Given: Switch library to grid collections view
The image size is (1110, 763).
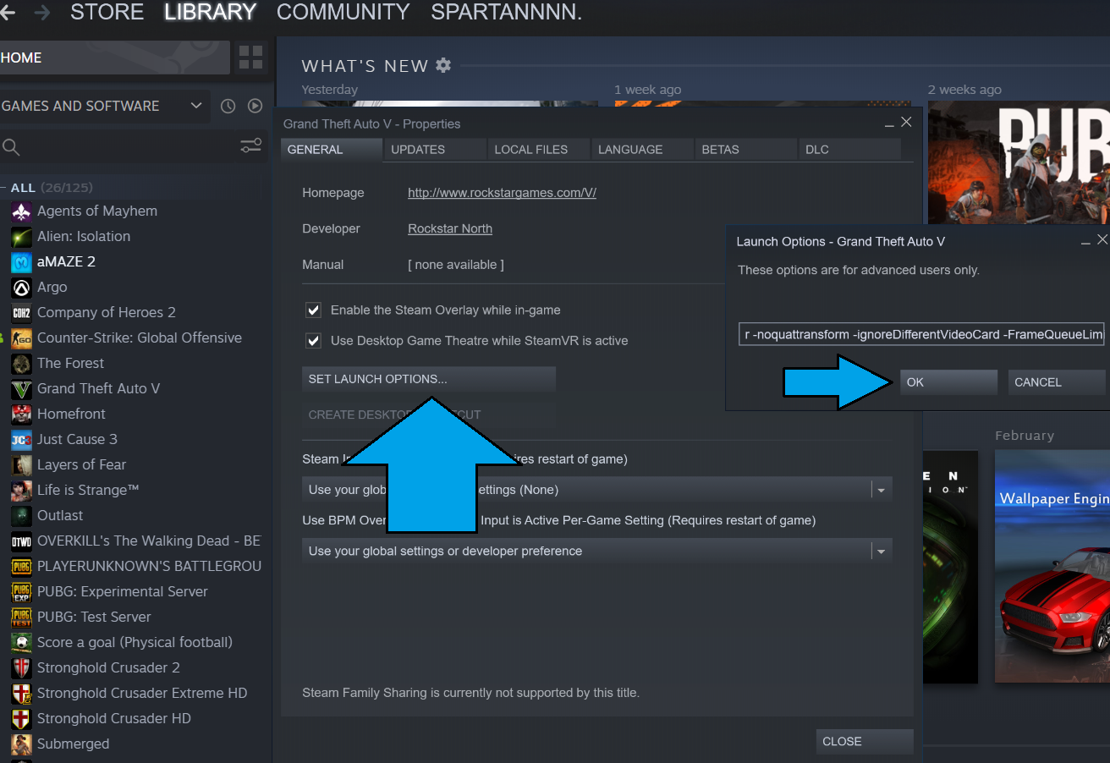Looking at the screenshot, I should coord(251,58).
